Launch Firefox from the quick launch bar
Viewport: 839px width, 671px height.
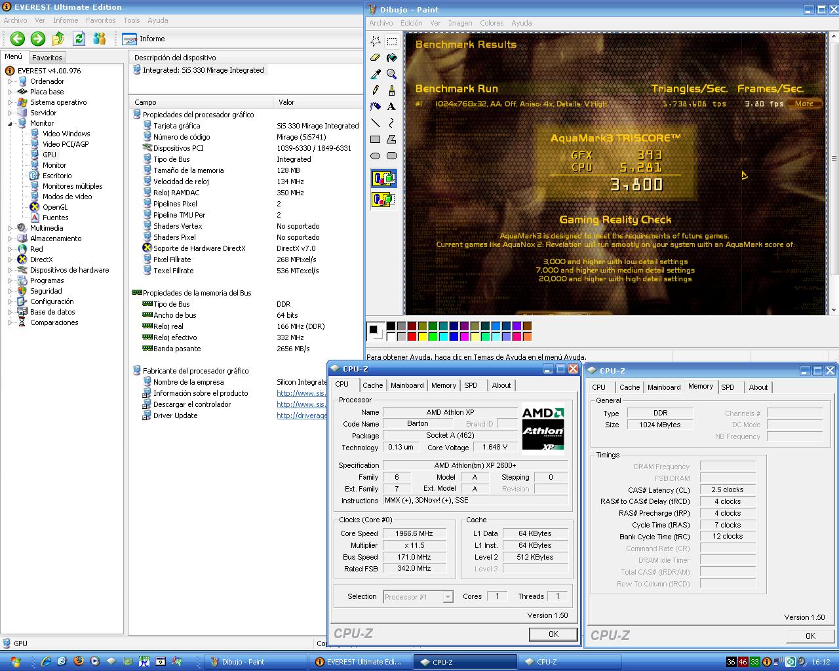point(79,661)
